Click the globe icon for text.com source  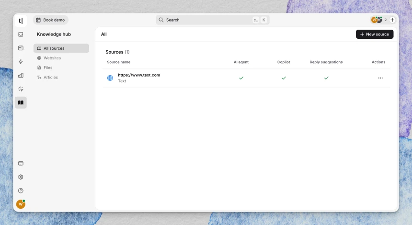110,78
